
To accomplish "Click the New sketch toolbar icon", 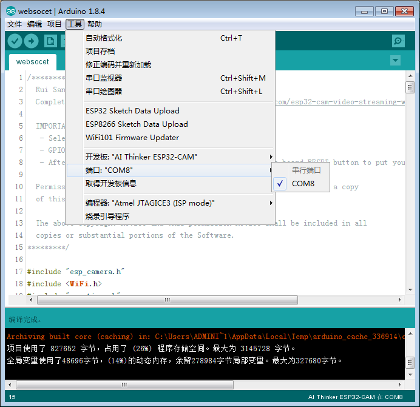I will 50,41.
